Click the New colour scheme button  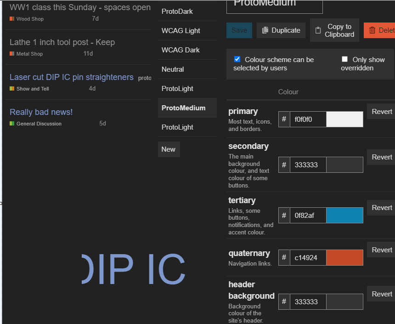[169, 149]
